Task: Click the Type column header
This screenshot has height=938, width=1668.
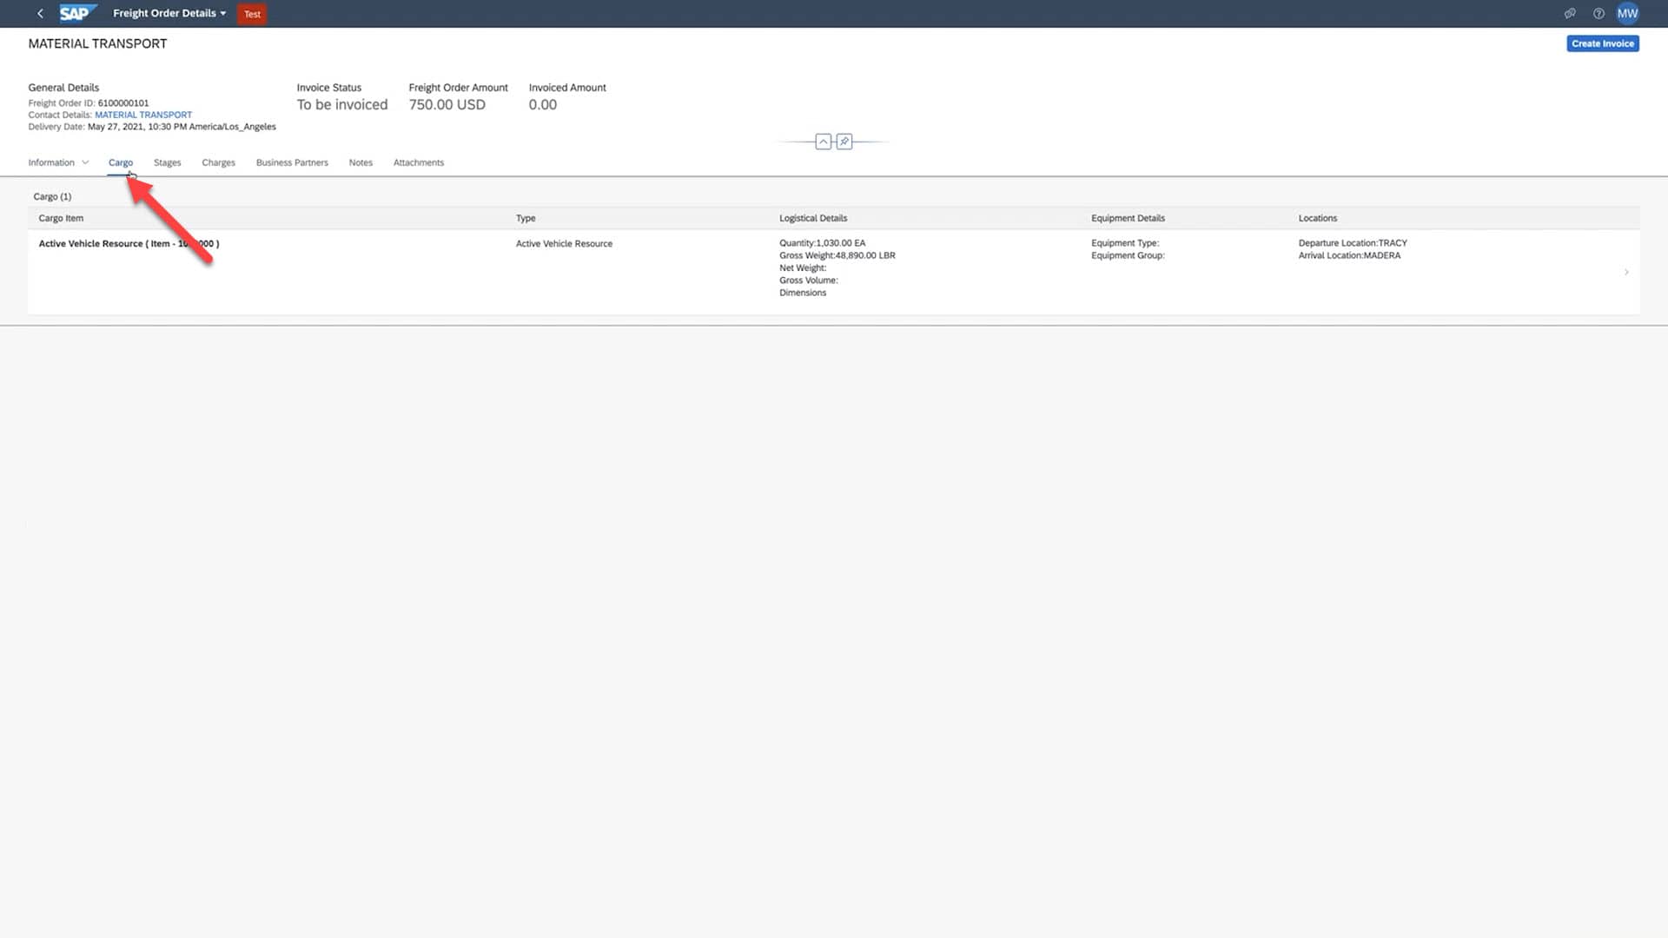Action: point(526,218)
